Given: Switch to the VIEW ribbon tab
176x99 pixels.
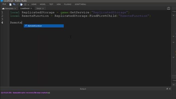Looking at the screenshot, I should [59, 4].
